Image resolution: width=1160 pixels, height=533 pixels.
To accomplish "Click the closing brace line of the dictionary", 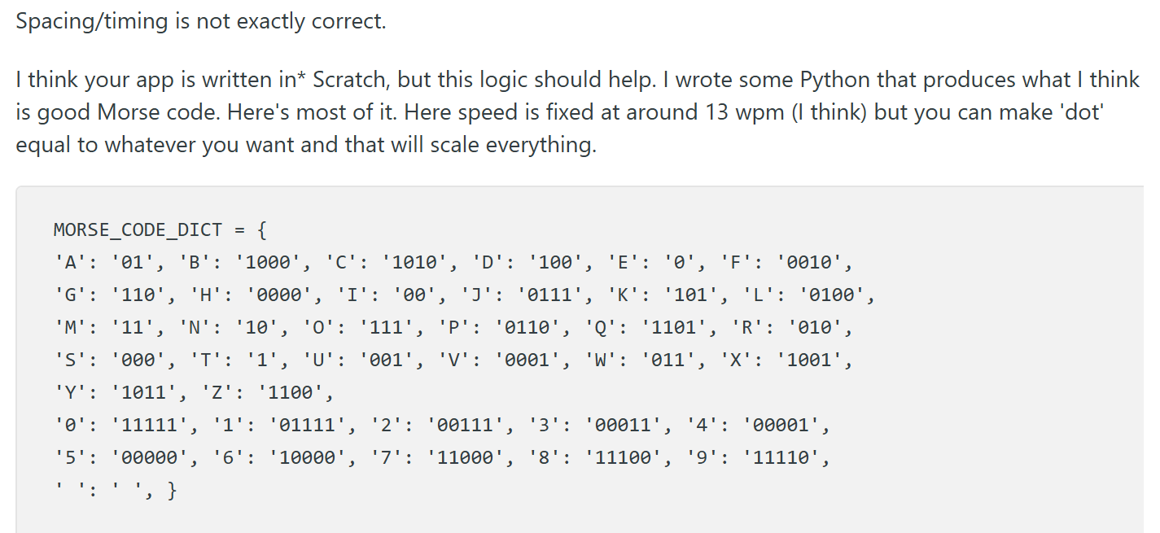I will click(x=115, y=491).
